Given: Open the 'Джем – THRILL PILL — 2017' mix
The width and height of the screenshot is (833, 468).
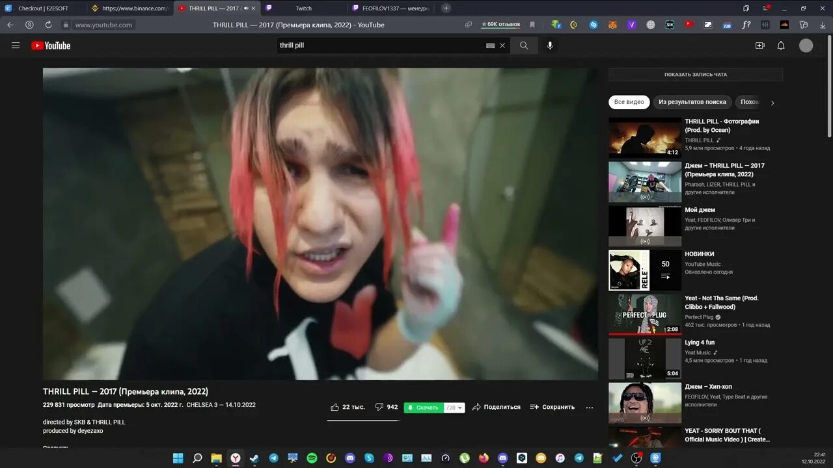Looking at the screenshot, I should pos(645,181).
